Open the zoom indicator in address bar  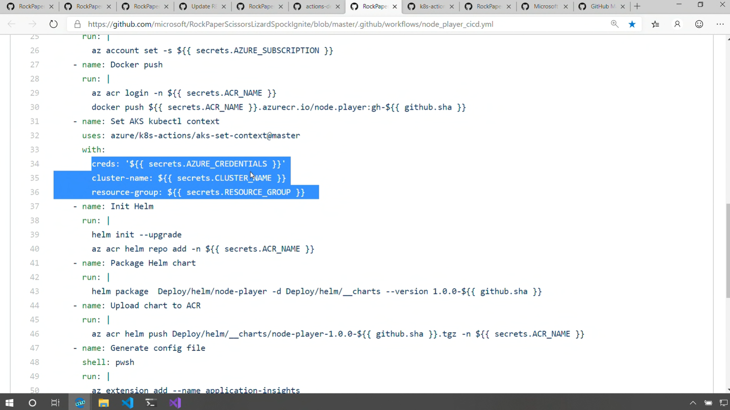[615, 24]
